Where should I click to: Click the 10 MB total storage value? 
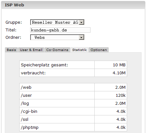tap(119, 65)
